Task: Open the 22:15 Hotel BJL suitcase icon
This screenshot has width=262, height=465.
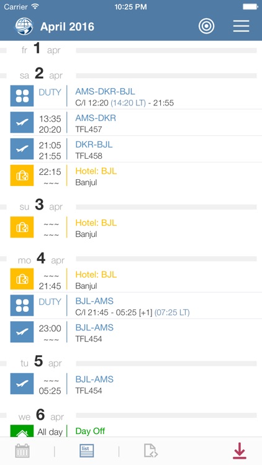Action: pyautogui.click(x=22, y=175)
